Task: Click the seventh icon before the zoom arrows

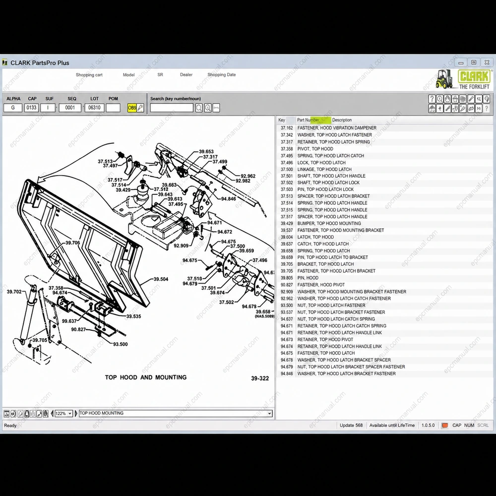Action: (x=46, y=414)
